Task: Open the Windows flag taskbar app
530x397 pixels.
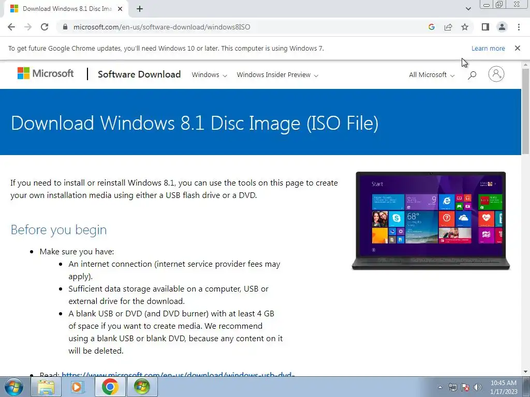Action: tap(142, 387)
